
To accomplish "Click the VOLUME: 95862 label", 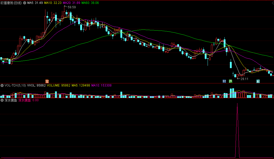I will (59, 85).
